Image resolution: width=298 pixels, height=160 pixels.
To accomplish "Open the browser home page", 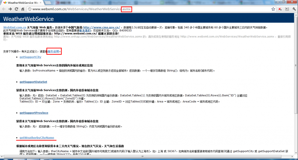I will click(23, 9).
